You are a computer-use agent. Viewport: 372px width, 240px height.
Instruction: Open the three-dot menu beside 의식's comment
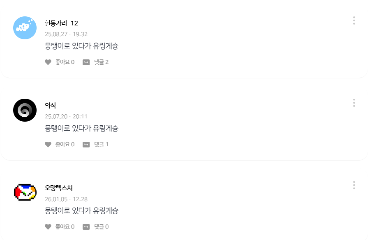[x=354, y=103]
